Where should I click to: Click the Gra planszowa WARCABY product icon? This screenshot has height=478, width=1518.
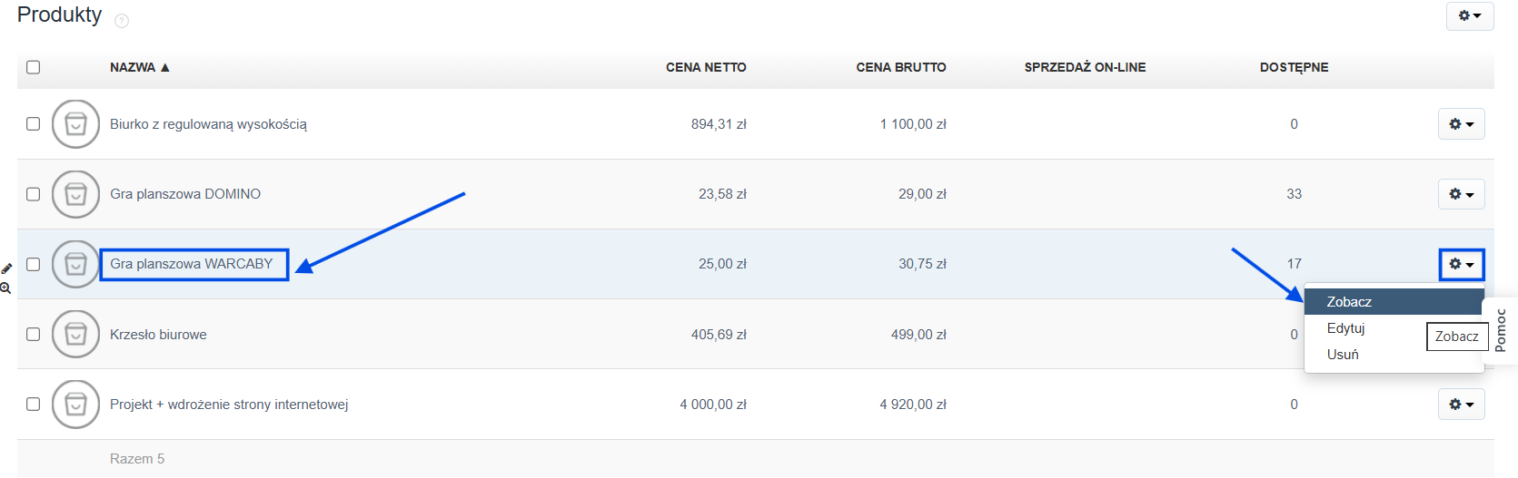(x=75, y=264)
